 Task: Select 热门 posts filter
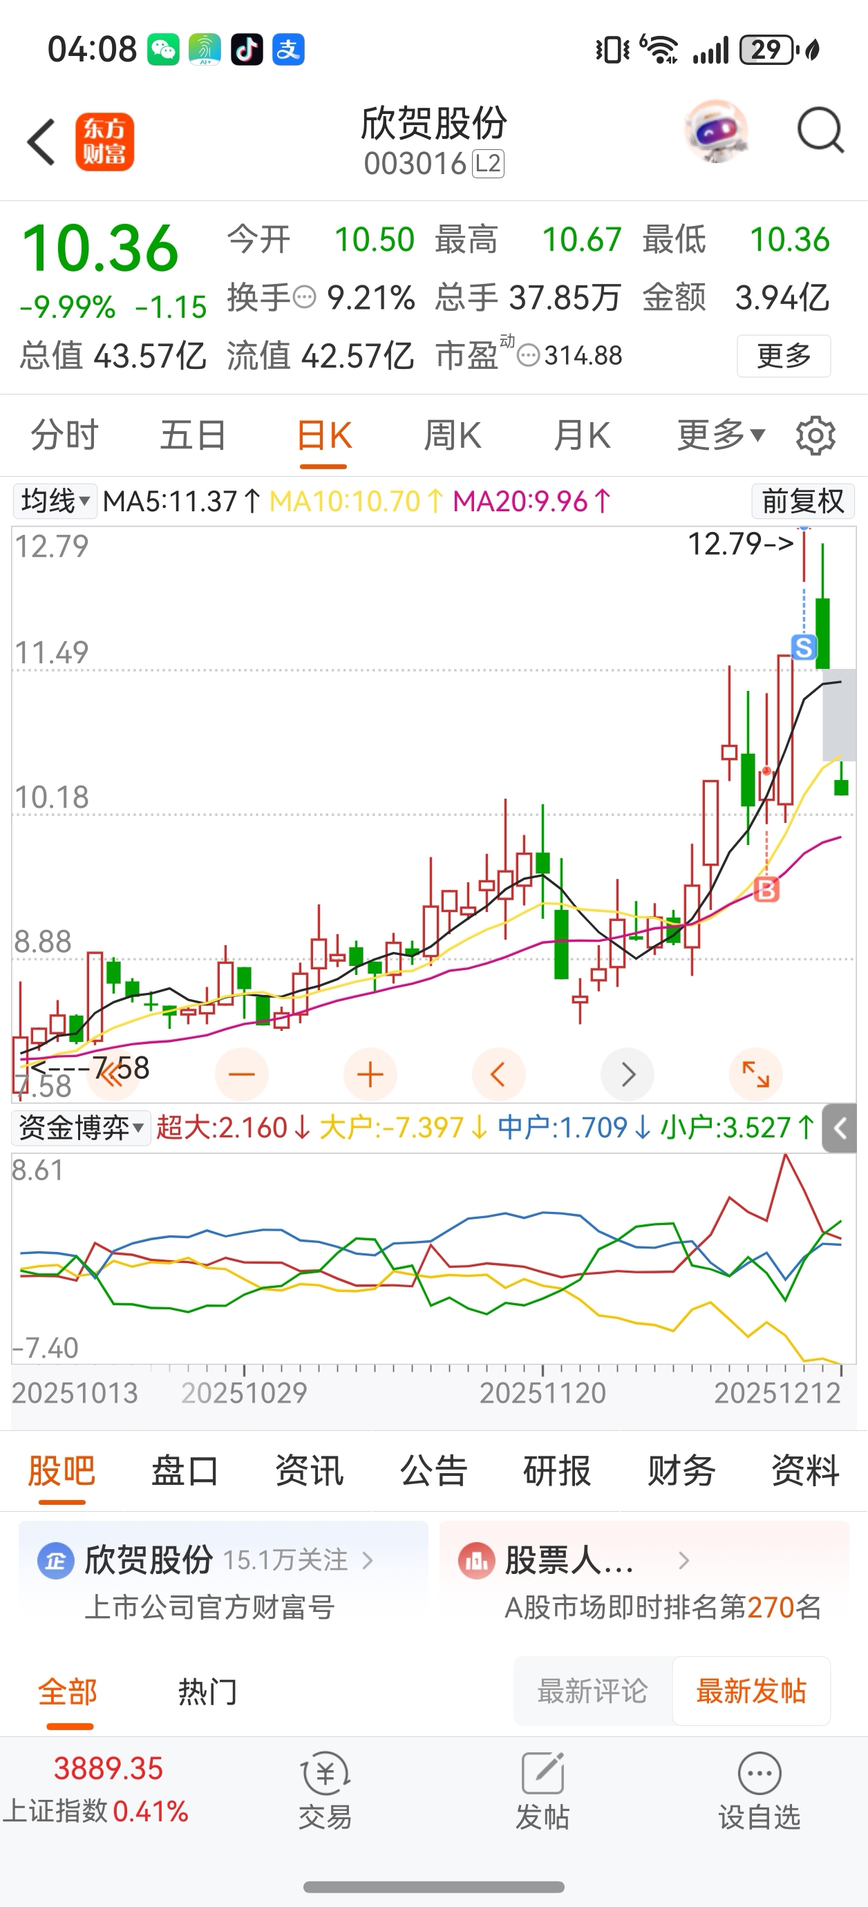pyautogui.click(x=208, y=1692)
